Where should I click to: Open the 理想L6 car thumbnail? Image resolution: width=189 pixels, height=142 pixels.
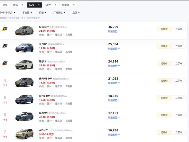[25, 65]
